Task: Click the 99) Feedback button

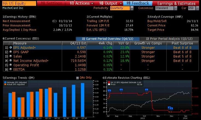Action: (x=138, y=3)
